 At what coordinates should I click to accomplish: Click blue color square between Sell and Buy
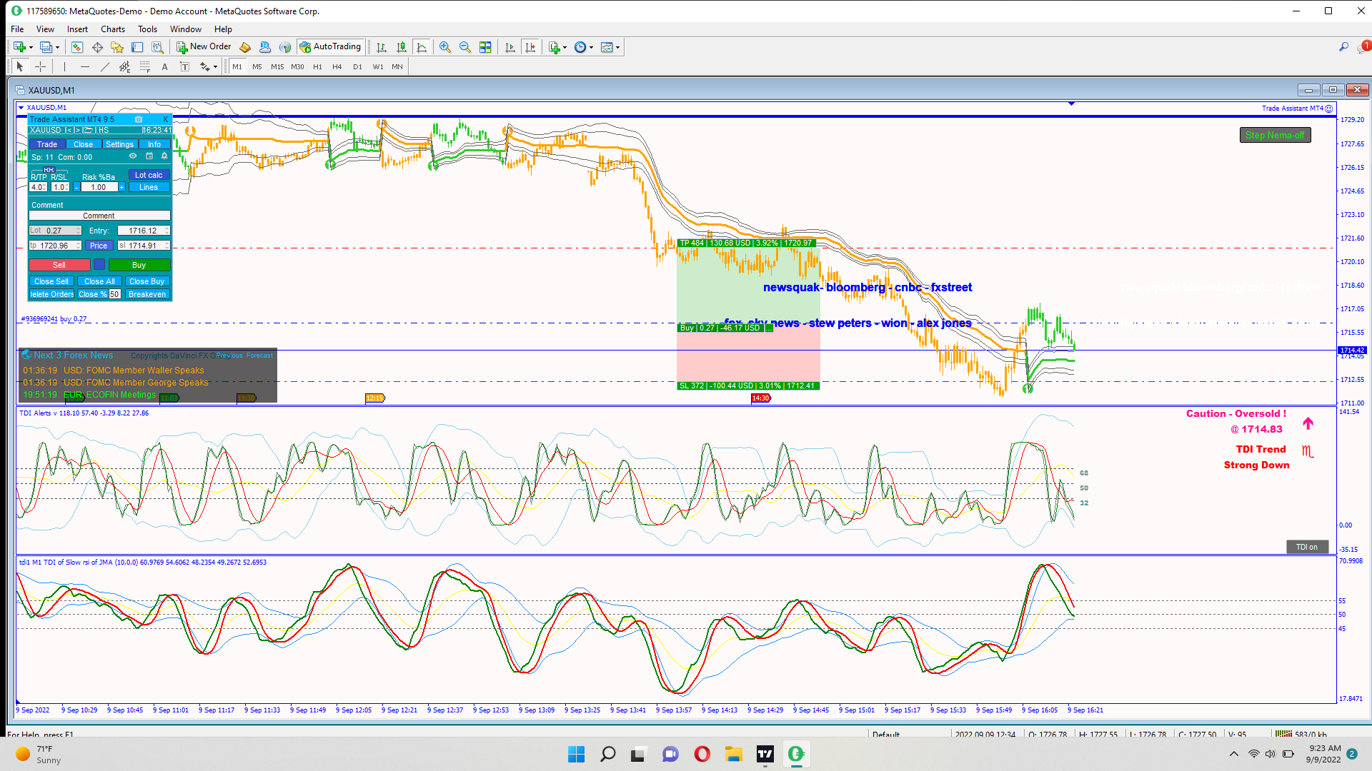99,265
